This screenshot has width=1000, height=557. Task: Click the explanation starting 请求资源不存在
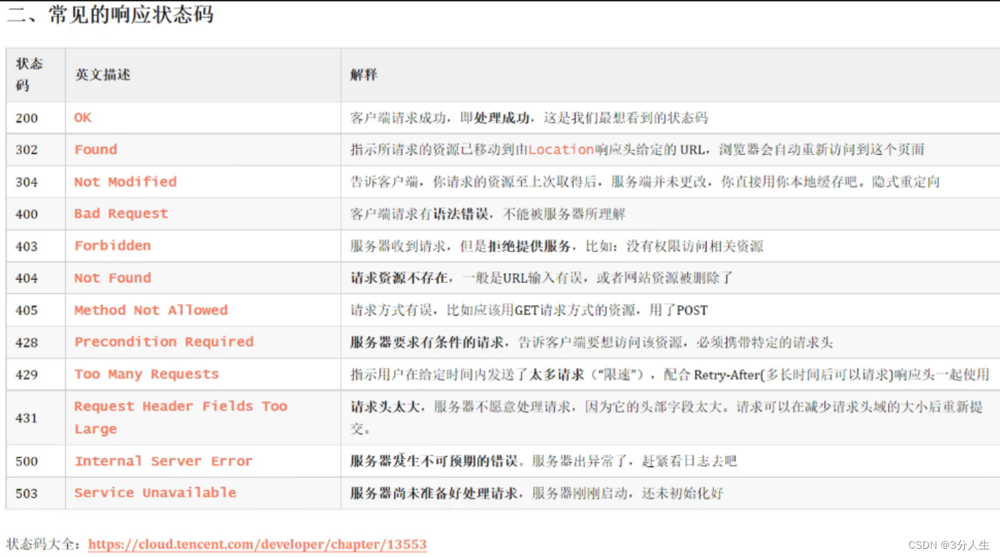(x=542, y=278)
